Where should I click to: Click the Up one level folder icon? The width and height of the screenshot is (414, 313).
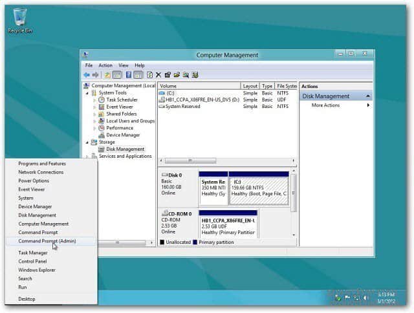point(107,75)
